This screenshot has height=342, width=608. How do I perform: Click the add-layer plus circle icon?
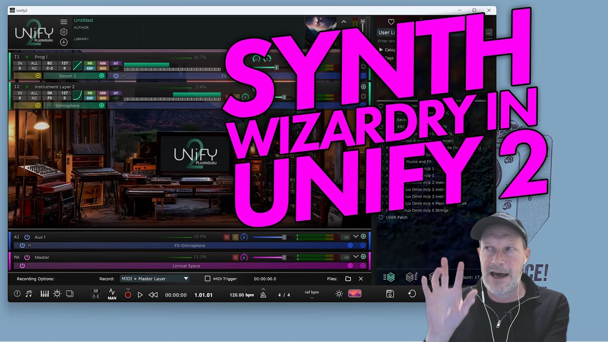[64, 42]
